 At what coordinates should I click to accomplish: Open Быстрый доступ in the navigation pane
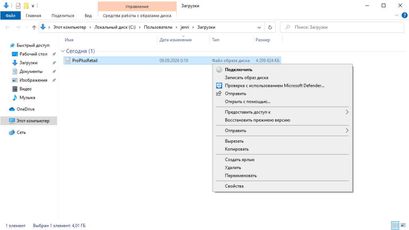[33, 45]
